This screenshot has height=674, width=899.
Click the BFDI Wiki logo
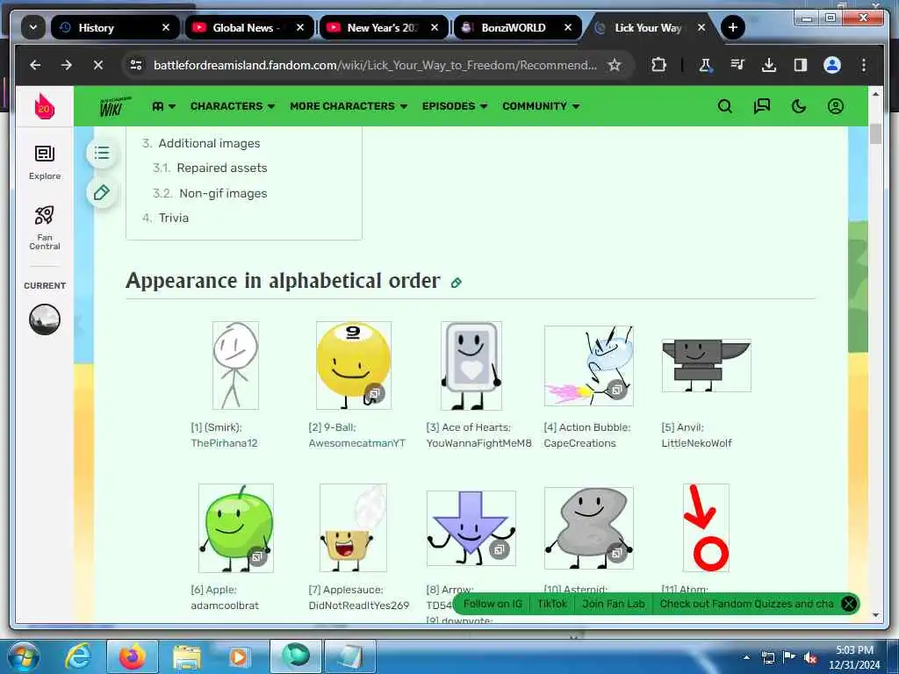pos(115,106)
